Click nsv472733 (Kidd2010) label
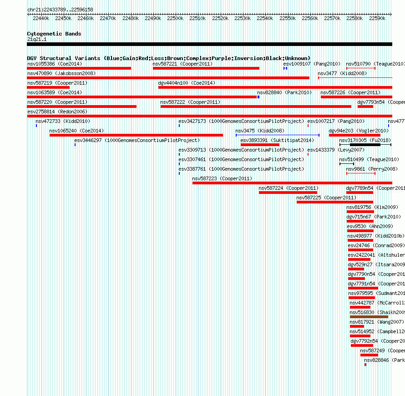This screenshot has width=405, height=396. click(63, 121)
